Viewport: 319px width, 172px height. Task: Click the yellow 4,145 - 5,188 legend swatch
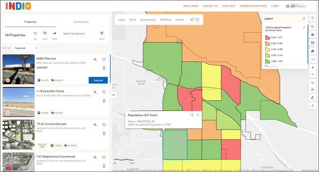(268, 49)
